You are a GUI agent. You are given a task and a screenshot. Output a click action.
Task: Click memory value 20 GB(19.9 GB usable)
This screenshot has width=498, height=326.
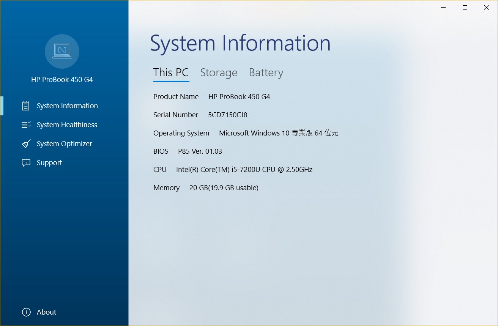point(224,188)
